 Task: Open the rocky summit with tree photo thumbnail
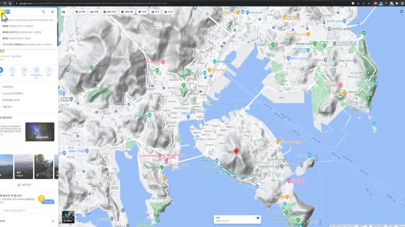point(44,166)
